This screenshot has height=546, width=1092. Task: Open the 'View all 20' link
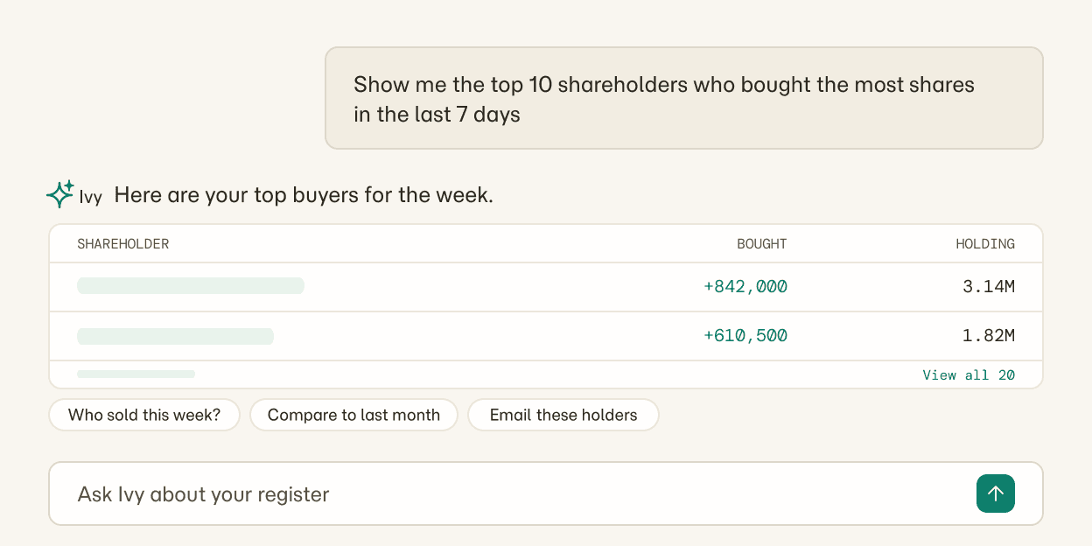pos(969,374)
